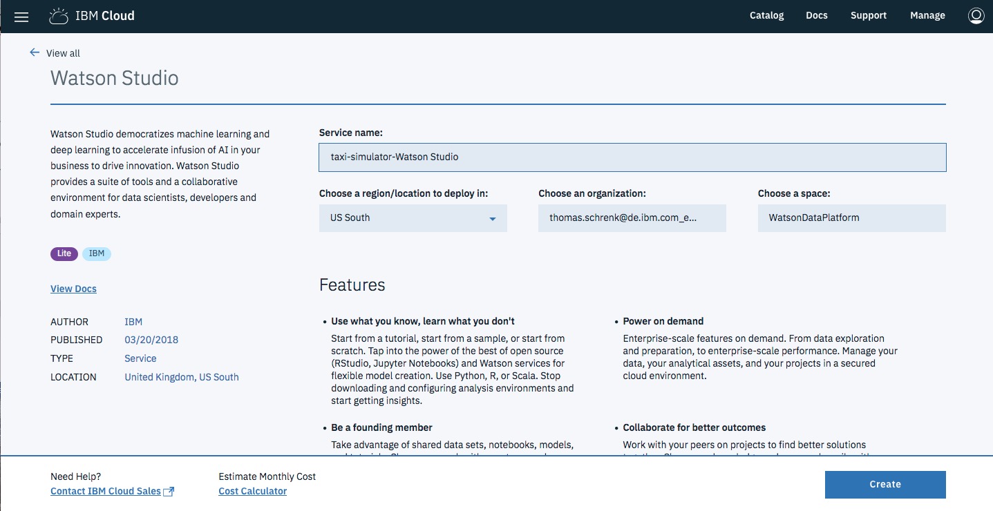Click the IBM Cloud logo icon
Image resolution: width=993 pixels, height=511 pixels.
coord(59,16)
